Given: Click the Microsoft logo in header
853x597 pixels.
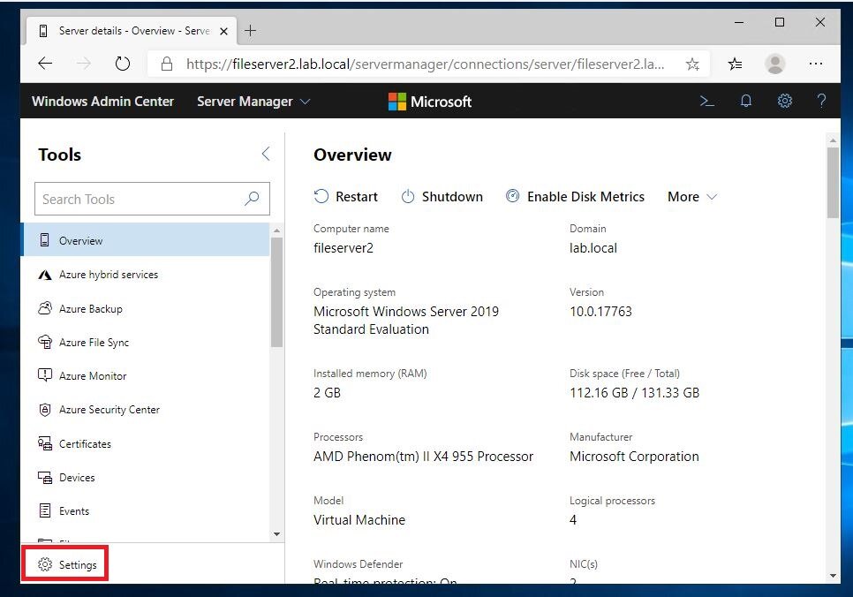Looking at the screenshot, I should [430, 102].
